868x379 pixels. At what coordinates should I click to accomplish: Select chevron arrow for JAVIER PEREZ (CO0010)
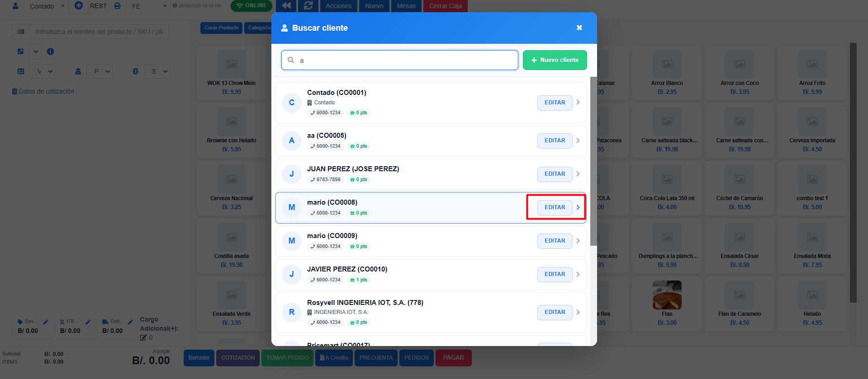click(578, 274)
